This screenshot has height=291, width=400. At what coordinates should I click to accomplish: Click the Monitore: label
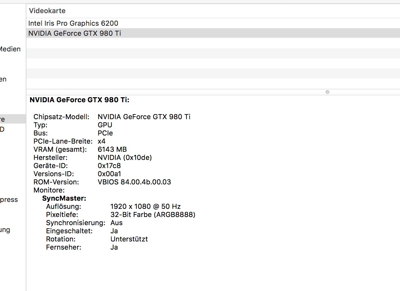click(x=49, y=190)
